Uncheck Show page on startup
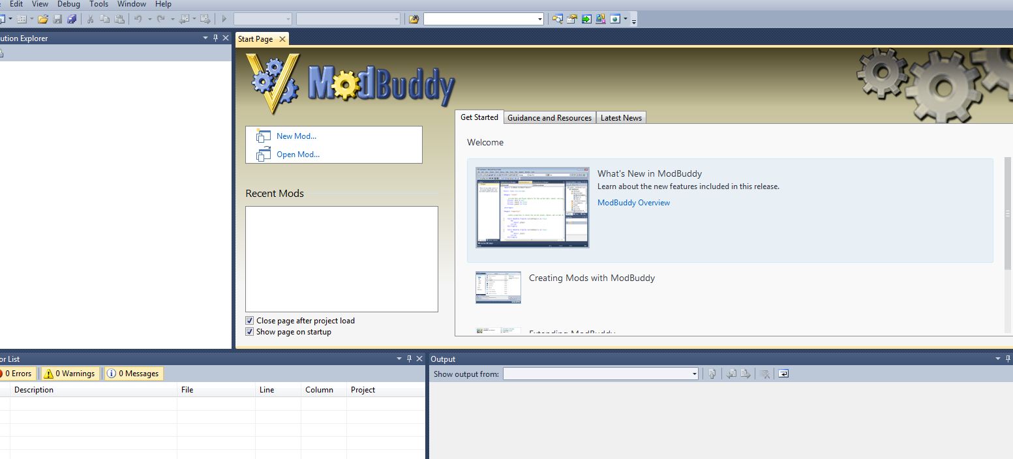The width and height of the screenshot is (1013, 459). 249,331
